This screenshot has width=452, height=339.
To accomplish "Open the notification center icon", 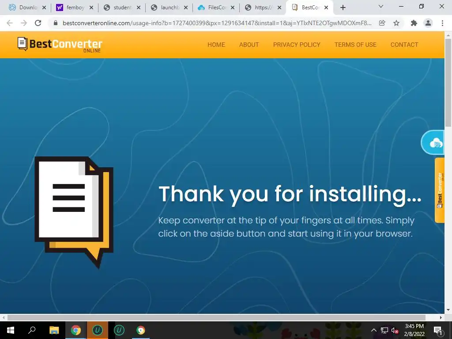I will pyautogui.click(x=438, y=330).
